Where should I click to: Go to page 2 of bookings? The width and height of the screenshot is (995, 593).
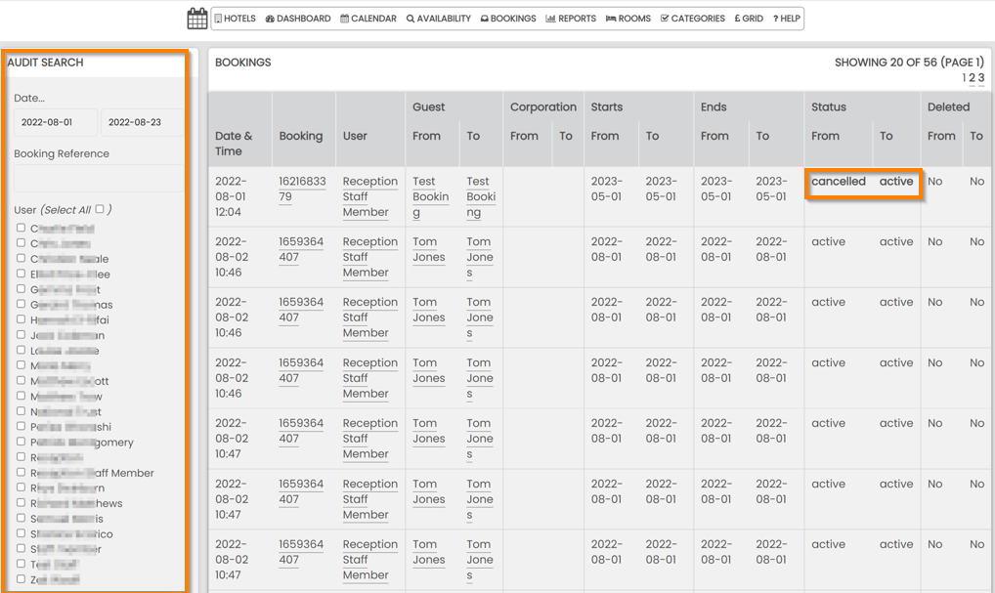coord(972,78)
